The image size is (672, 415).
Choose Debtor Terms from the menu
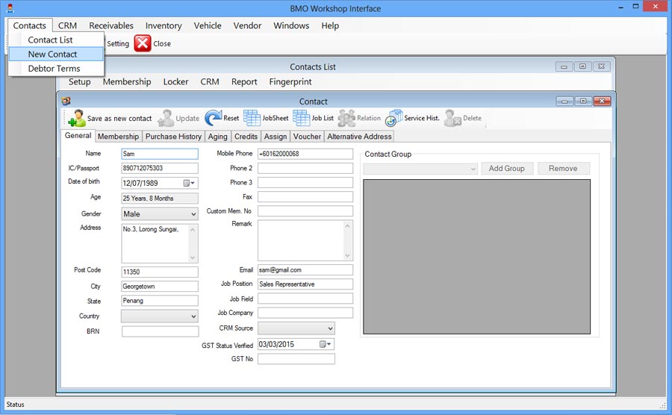(54, 69)
